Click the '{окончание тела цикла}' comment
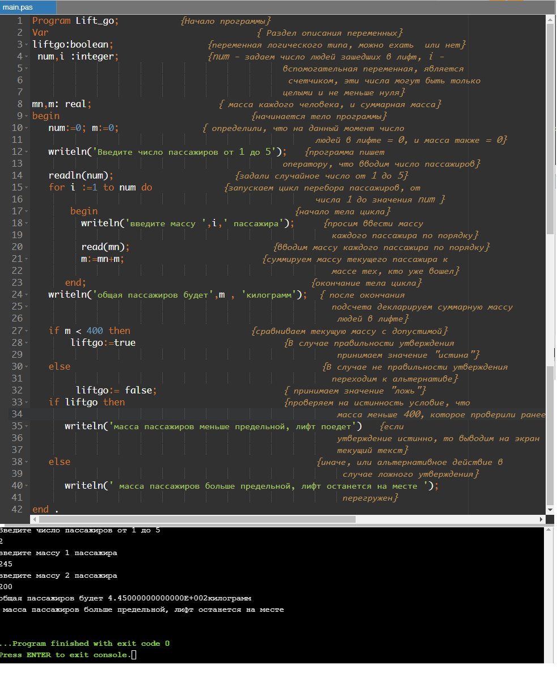Screen dimensions: 557x673 coord(367,283)
